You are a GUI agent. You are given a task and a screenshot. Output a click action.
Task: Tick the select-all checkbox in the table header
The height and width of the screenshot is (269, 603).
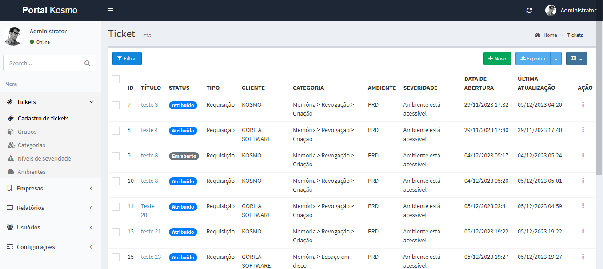[x=116, y=79]
